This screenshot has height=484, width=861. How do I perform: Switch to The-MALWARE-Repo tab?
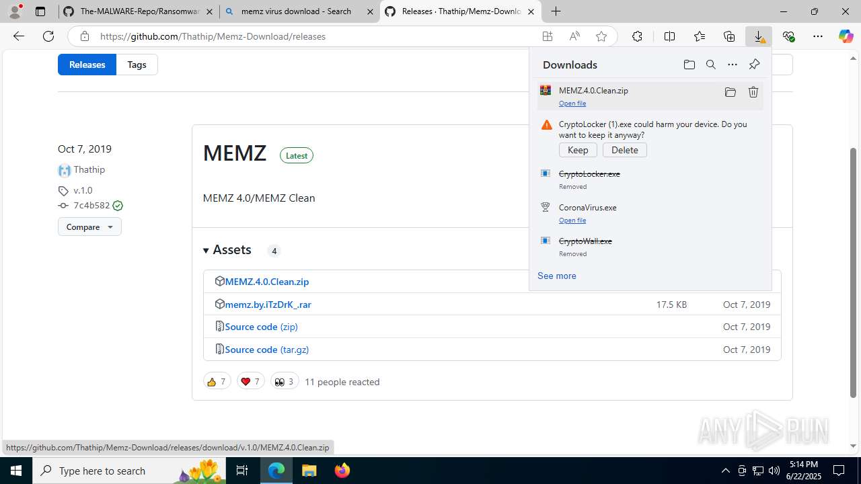pos(139,11)
